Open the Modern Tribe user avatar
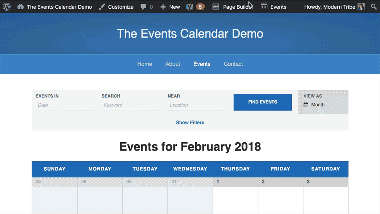 click(x=361, y=7)
